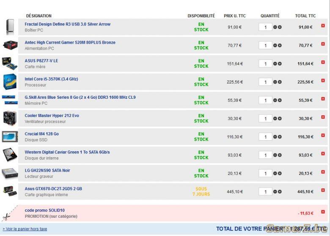Decrease quantity of LG GH22NS90 drive
This screenshot has height=236, width=330.
(x=275, y=173)
